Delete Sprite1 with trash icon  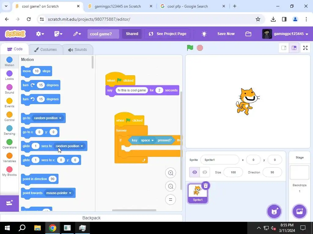pos(205,186)
